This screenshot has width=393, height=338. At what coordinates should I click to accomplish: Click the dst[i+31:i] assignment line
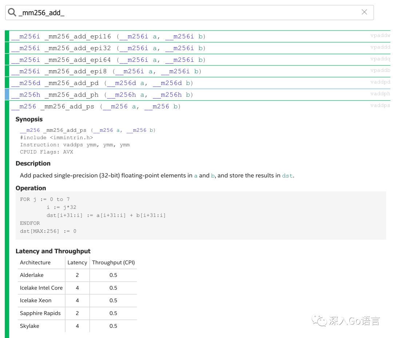(x=106, y=215)
